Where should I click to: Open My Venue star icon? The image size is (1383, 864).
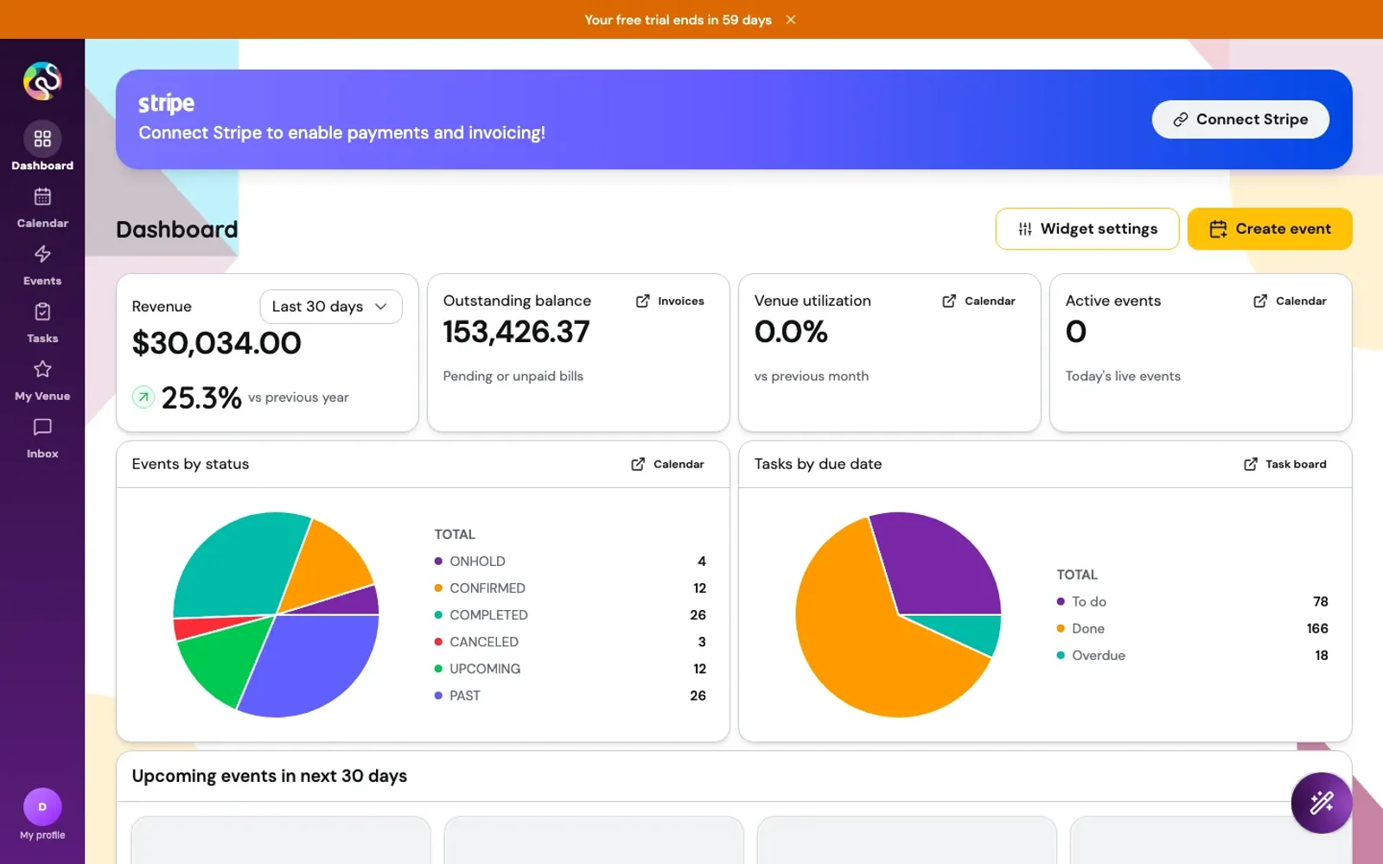pos(42,370)
